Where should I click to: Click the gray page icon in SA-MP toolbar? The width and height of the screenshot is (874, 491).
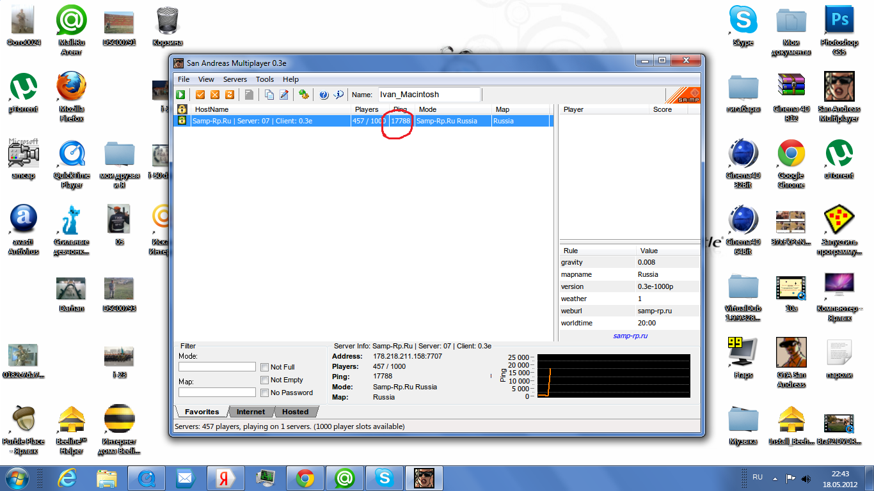249,95
